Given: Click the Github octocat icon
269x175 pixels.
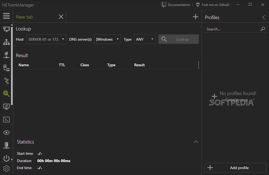Looking at the screenshot, I should (x=198, y=5).
